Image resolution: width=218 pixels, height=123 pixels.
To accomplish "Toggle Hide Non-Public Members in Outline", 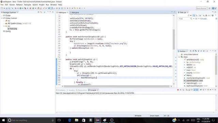I will pos(201,51).
